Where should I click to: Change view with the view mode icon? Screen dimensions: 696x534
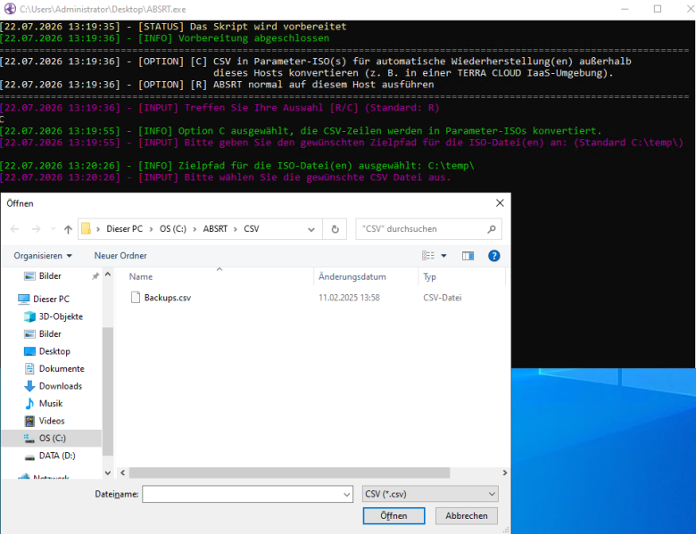[428, 256]
